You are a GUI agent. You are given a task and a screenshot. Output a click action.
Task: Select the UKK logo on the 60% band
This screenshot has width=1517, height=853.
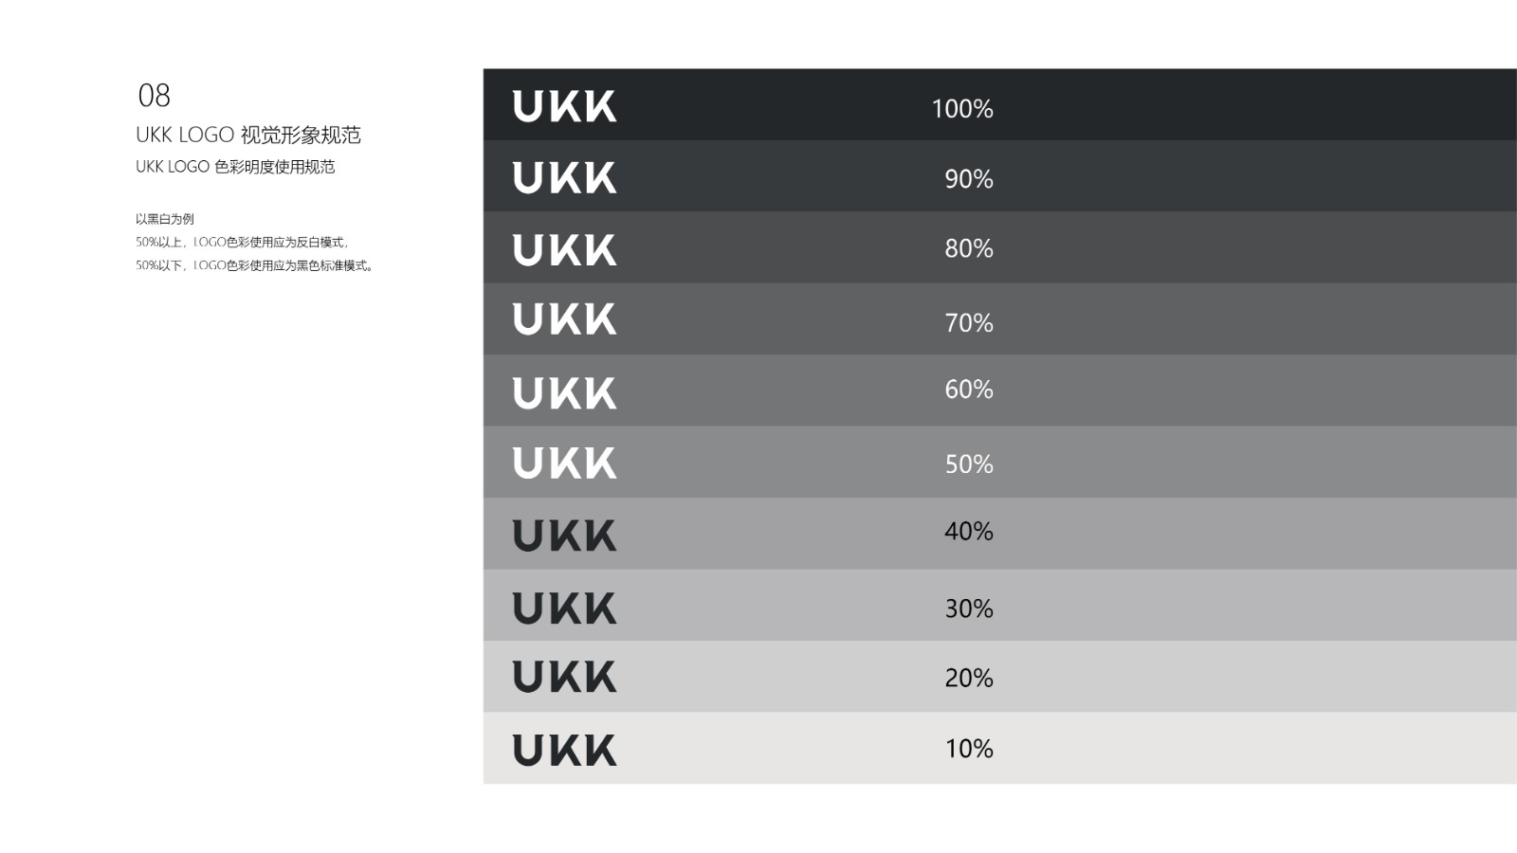(x=564, y=392)
